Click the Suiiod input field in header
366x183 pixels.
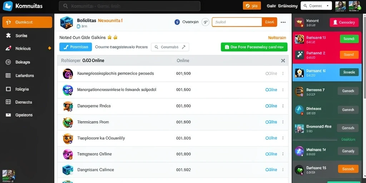click(237, 22)
